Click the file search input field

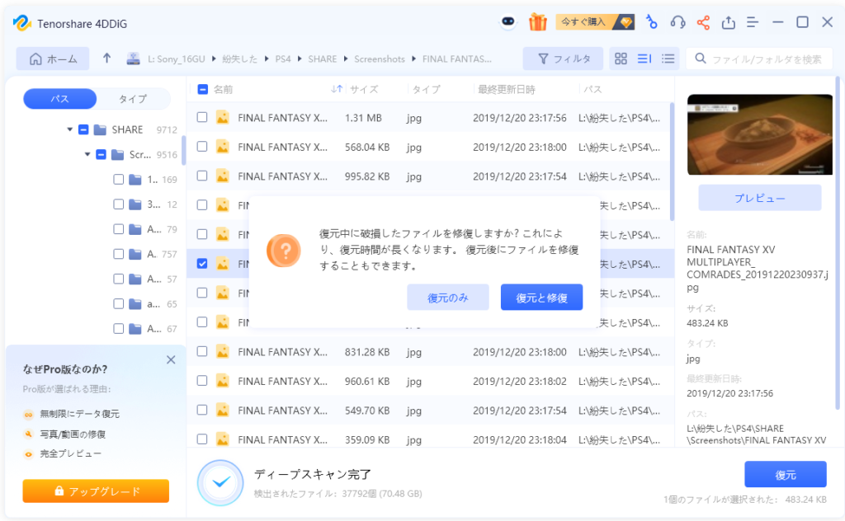pyautogui.click(x=759, y=59)
